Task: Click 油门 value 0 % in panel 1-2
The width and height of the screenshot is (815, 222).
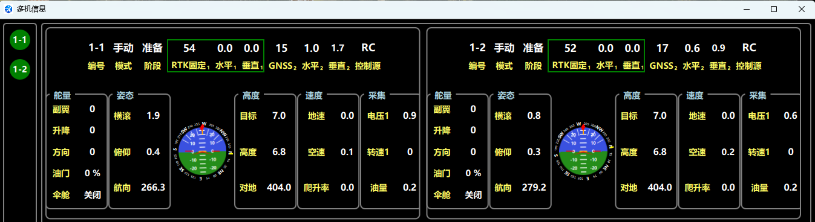Action: 474,173
